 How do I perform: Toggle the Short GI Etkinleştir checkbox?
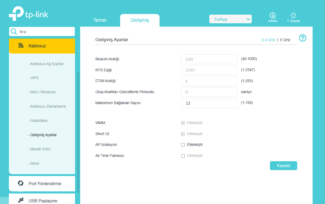[x=183, y=134]
